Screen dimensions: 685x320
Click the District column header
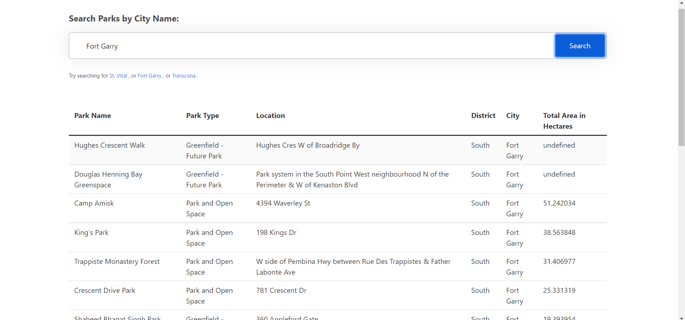coord(483,115)
